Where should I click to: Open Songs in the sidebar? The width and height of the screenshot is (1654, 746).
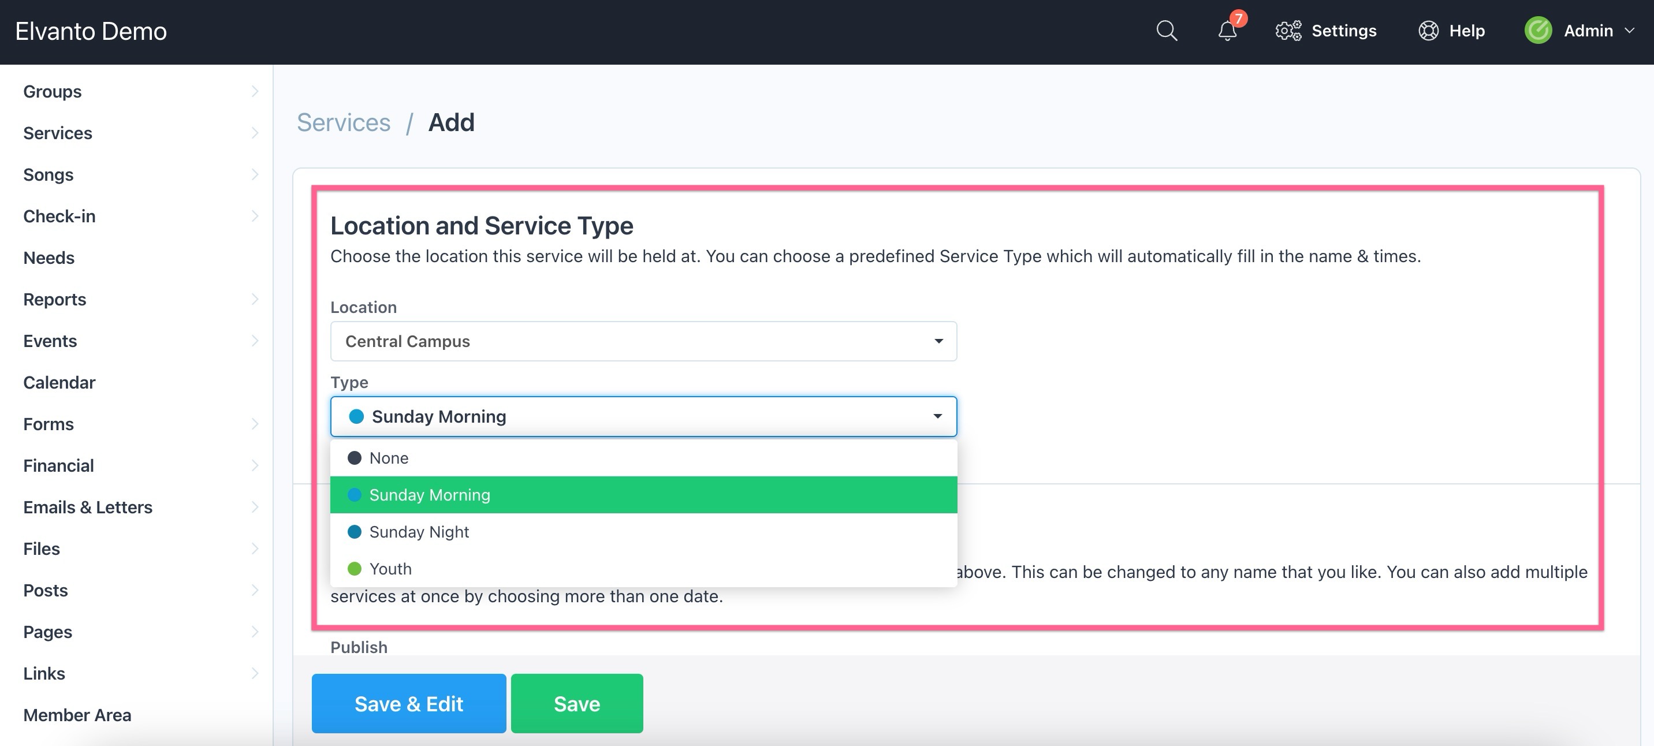48,174
